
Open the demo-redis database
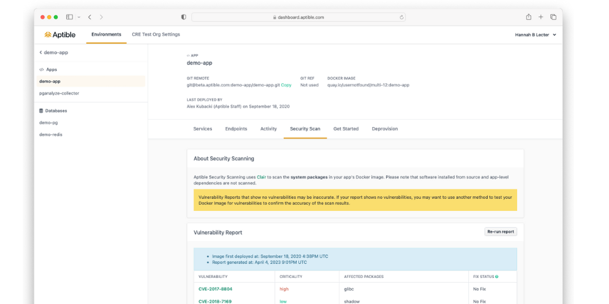[51, 134]
